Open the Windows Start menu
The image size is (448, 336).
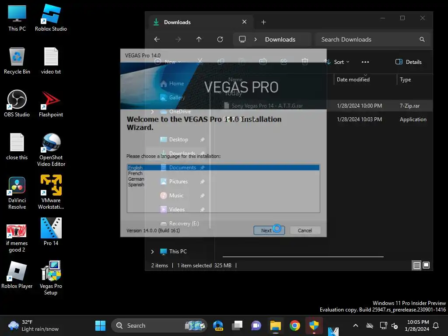[x=100, y=325]
